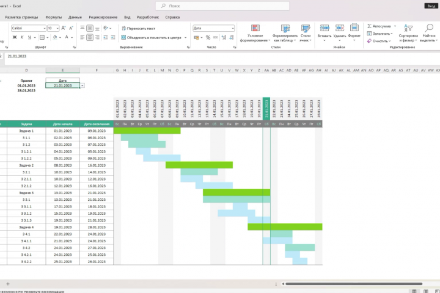Click the fill color bucket icon
Image resolution: width=440 pixels, height=293 pixels.
55,37
